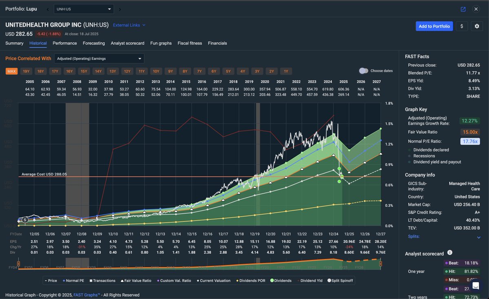Click the dollar currency icon button

coord(462,26)
